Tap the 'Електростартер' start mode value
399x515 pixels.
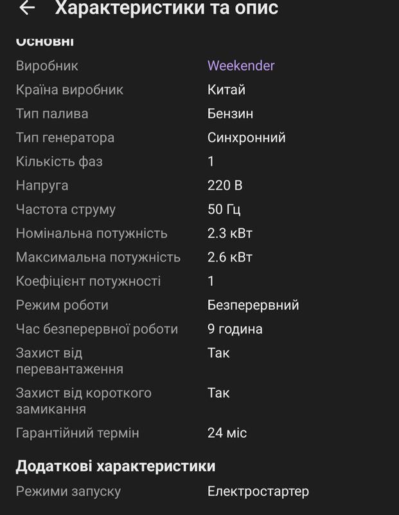point(258,492)
